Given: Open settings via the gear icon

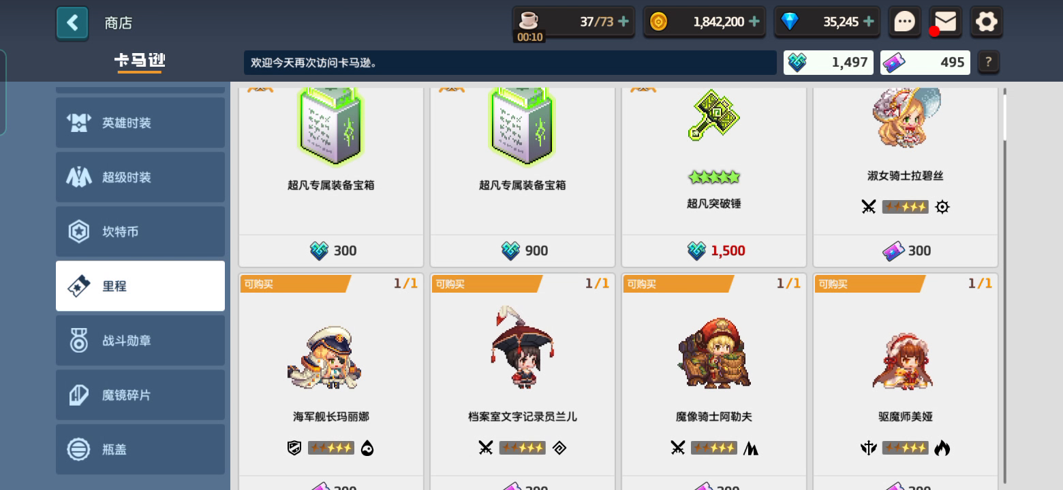Looking at the screenshot, I should [x=986, y=22].
